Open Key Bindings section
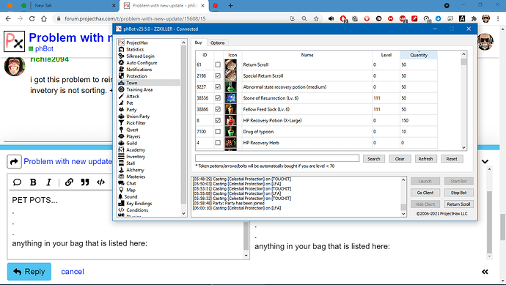This screenshot has height=285, width=506. coord(139,204)
